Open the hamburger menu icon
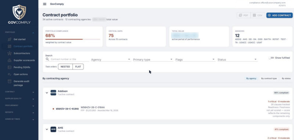Screen dimensions: 294x140 click(x=44, y=4)
